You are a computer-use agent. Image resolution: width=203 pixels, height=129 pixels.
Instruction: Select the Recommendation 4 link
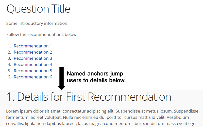tap(33, 64)
